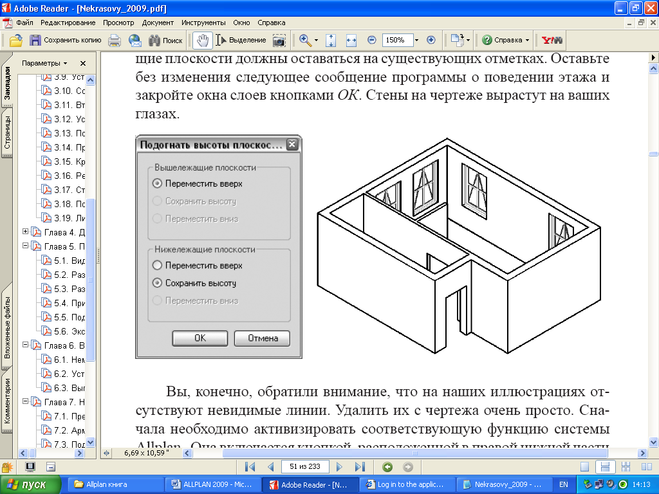The height and width of the screenshot is (494, 659).
Task: Open the Файл menu
Action: click(x=25, y=23)
